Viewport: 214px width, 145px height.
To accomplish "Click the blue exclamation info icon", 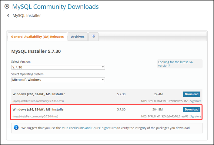I will click(x=16, y=128).
